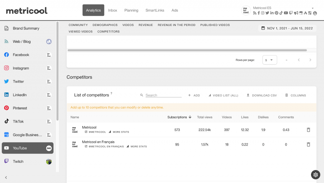324x183 pixels.
Task: Jump to the Revenue section
Action: coord(146,25)
